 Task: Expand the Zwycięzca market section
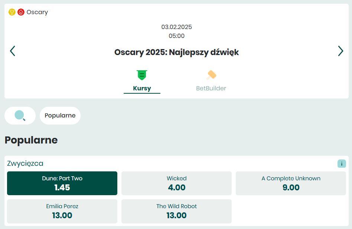(x=25, y=163)
